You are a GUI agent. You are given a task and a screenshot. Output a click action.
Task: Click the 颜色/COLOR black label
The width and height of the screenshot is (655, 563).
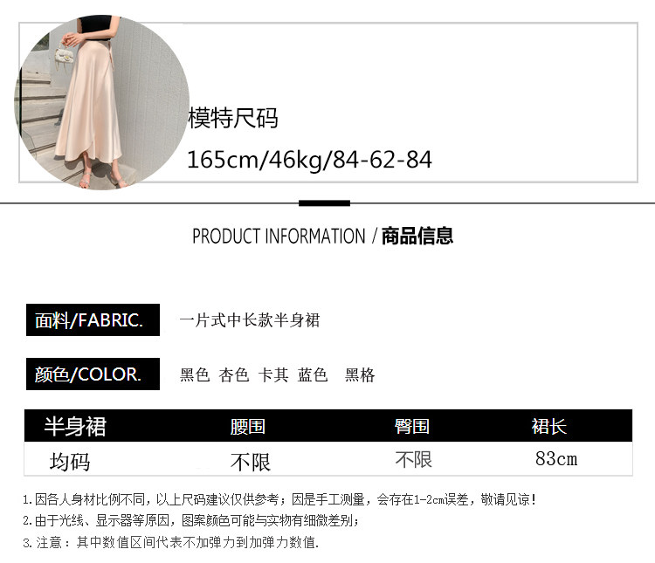[93, 374]
